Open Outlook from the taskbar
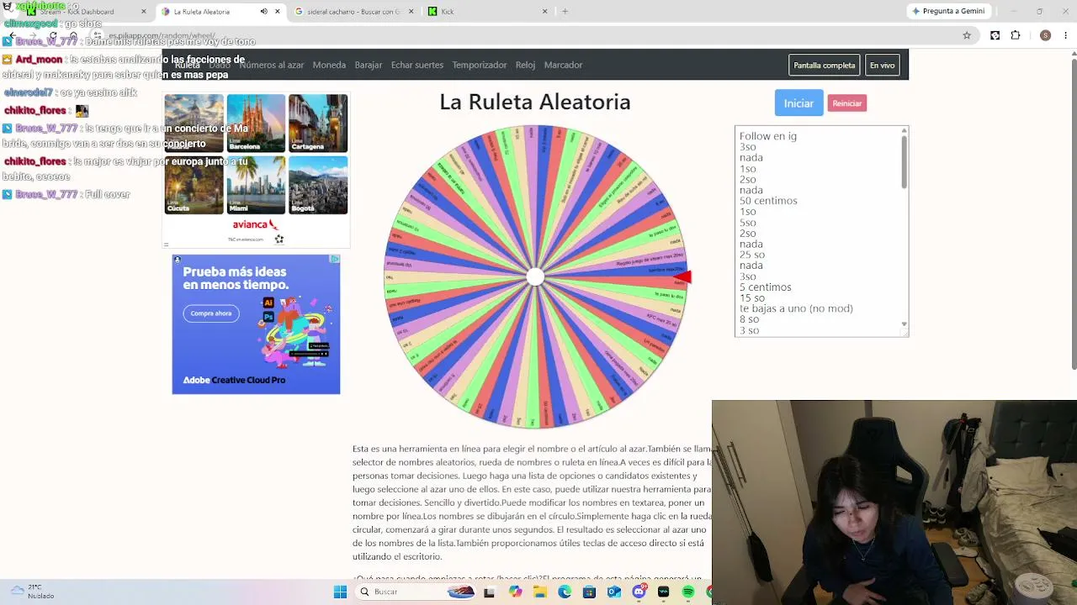This screenshot has width=1077, height=605. point(613,592)
